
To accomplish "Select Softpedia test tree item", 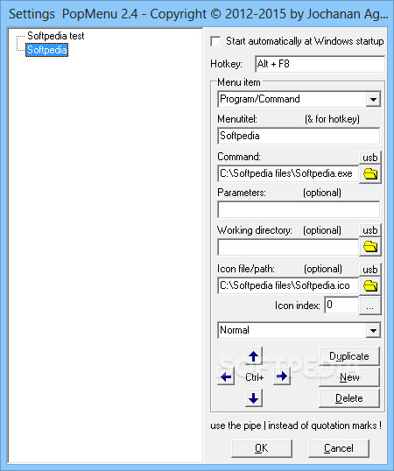I will click(55, 36).
